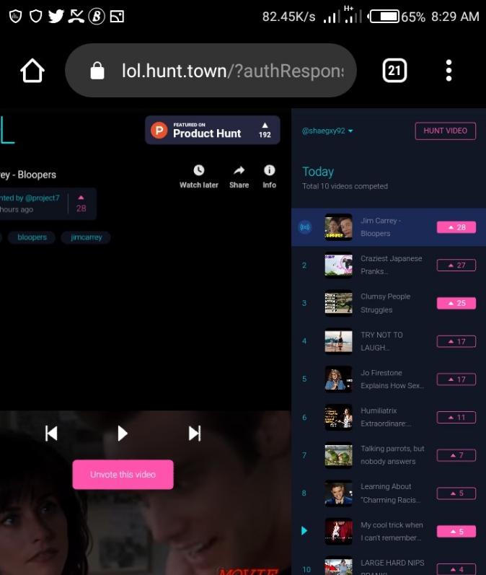Skip to the previous video
Viewport: 486px width, 575px height.
click(51, 434)
